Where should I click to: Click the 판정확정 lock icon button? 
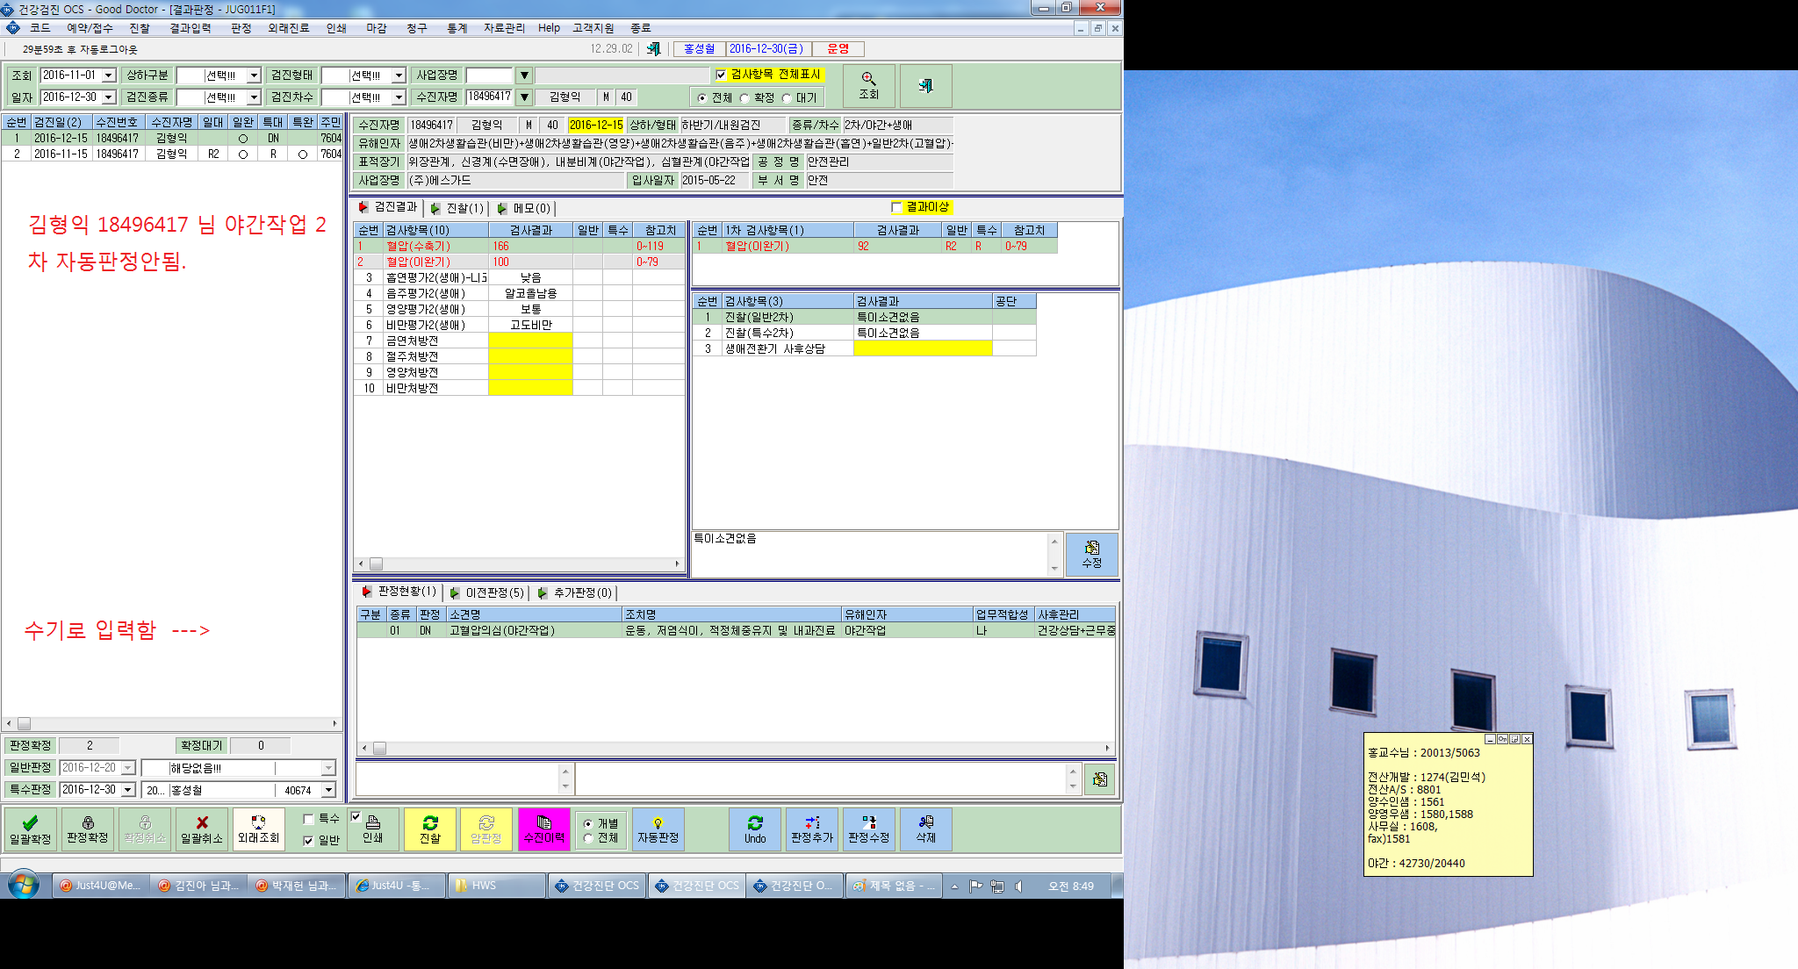point(88,829)
